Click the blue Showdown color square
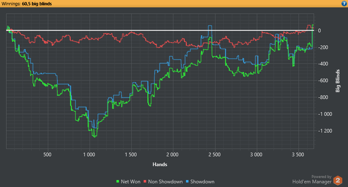 pyautogui.click(x=187, y=182)
